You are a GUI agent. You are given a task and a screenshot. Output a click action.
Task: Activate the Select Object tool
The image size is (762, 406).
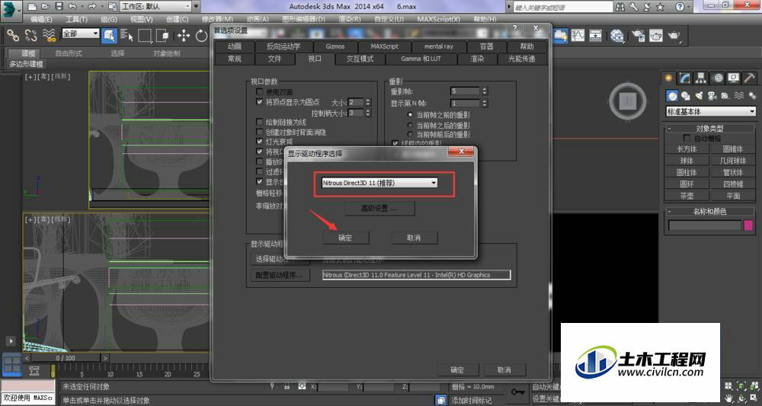pos(109,36)
